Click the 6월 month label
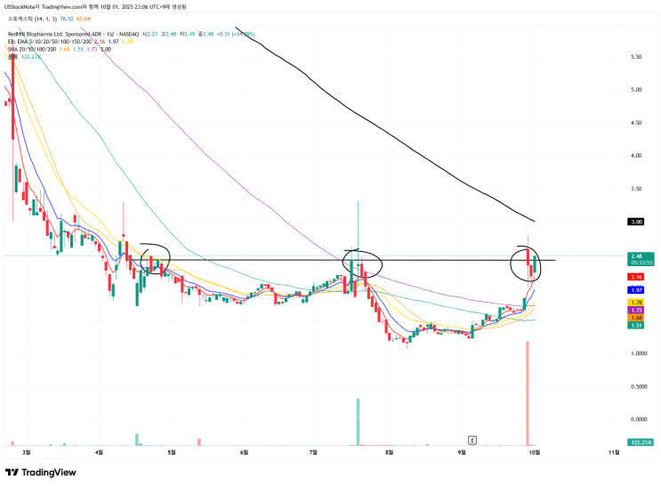Viewport: 661px width, 486px height. (244, 452)
